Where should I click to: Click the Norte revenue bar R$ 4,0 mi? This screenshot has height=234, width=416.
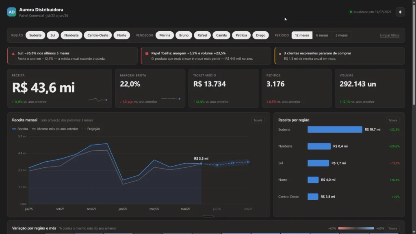tap(313, 180)
